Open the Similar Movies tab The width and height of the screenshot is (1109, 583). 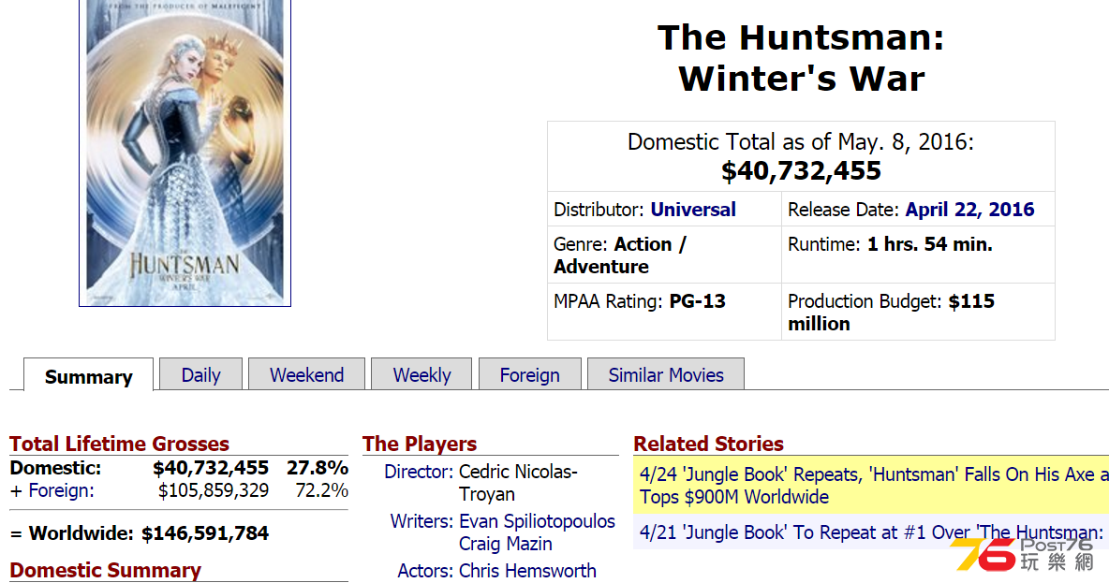[666, 374]
